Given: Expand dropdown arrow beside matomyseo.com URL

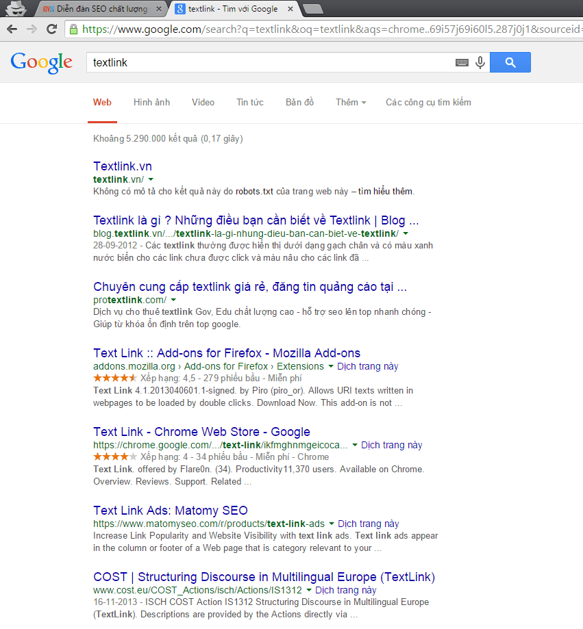Looking at the screenshot, I should [332, 524].
